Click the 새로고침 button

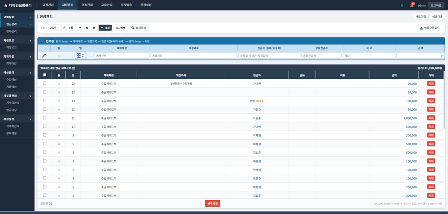click(x=421, y=17)
